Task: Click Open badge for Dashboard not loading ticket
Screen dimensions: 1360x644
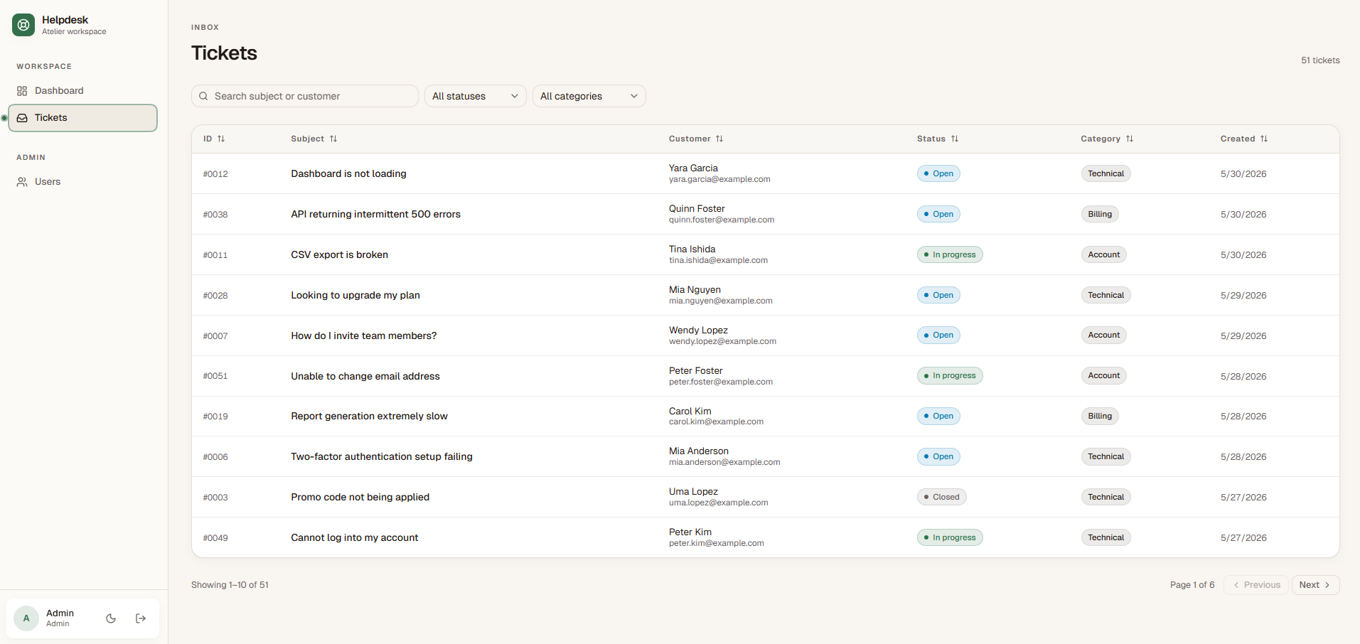Action: 938,173
